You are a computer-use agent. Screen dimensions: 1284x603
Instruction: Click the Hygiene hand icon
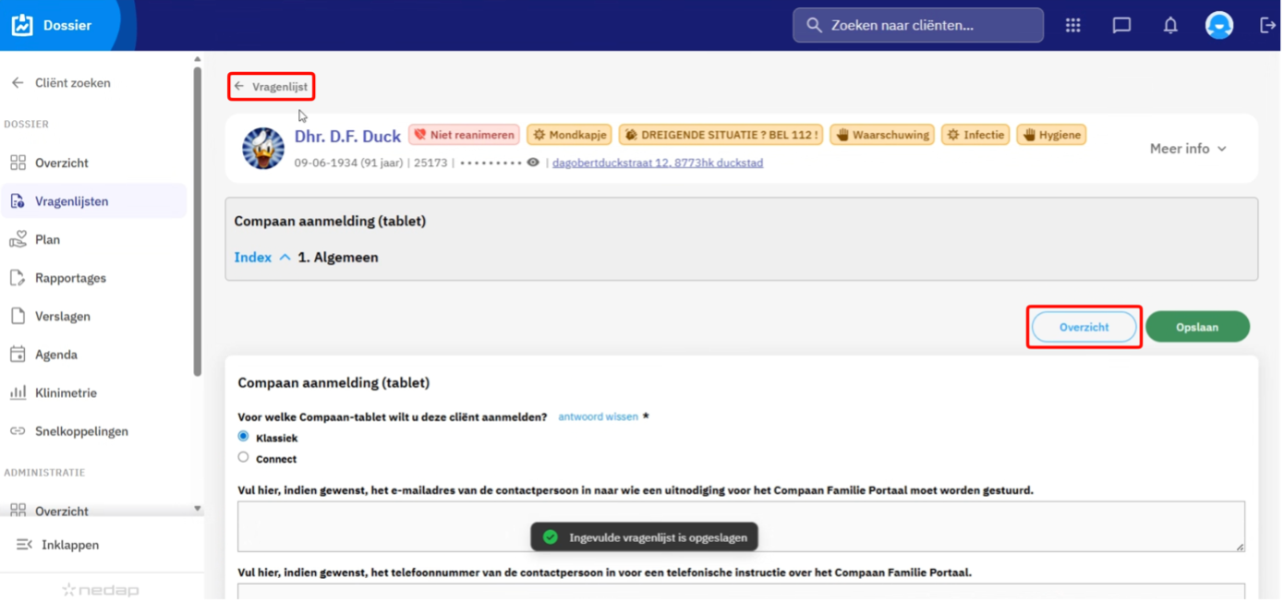click(x=1028, y=135)
